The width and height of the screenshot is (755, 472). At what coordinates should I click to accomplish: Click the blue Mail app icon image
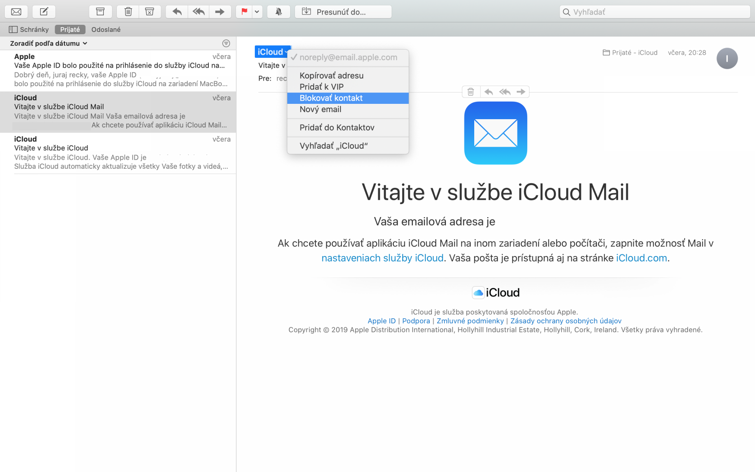[495, 133]
